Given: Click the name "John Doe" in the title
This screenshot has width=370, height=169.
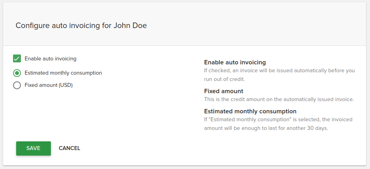Looking at the screenshot, I should click(x=130, y=26).
